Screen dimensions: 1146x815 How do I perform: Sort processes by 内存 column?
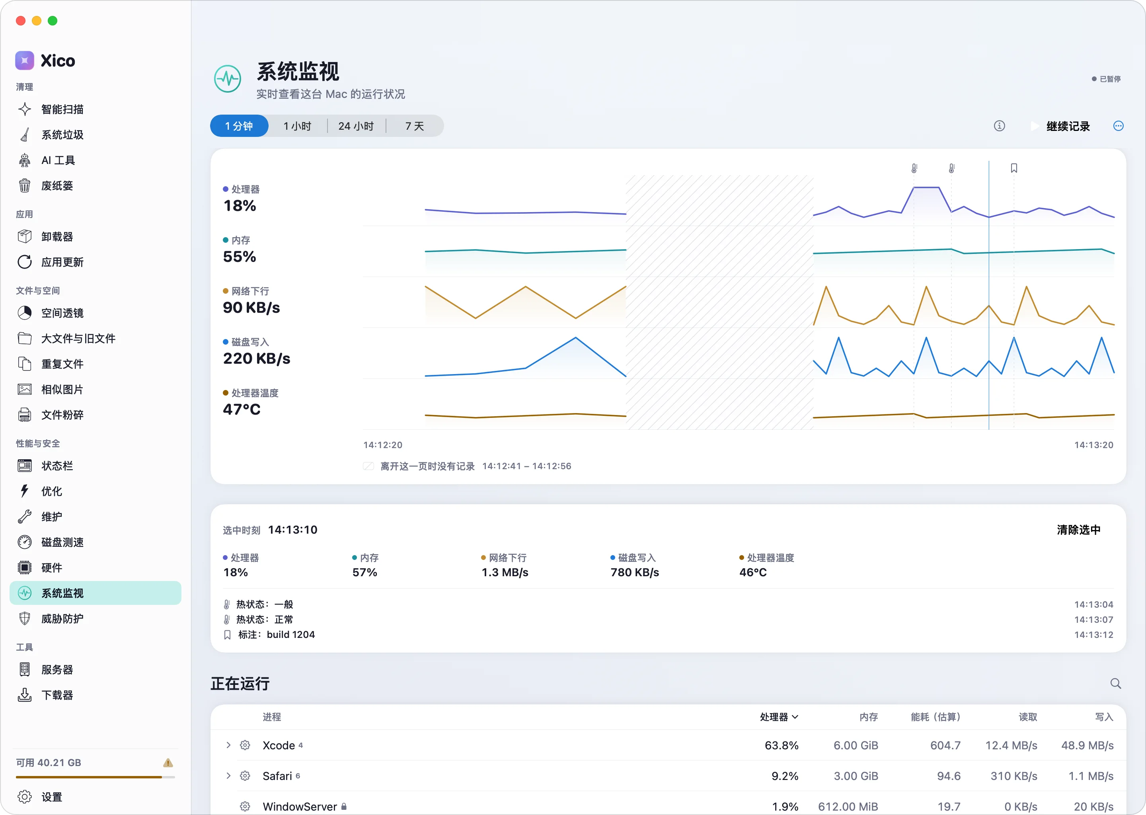869,718
